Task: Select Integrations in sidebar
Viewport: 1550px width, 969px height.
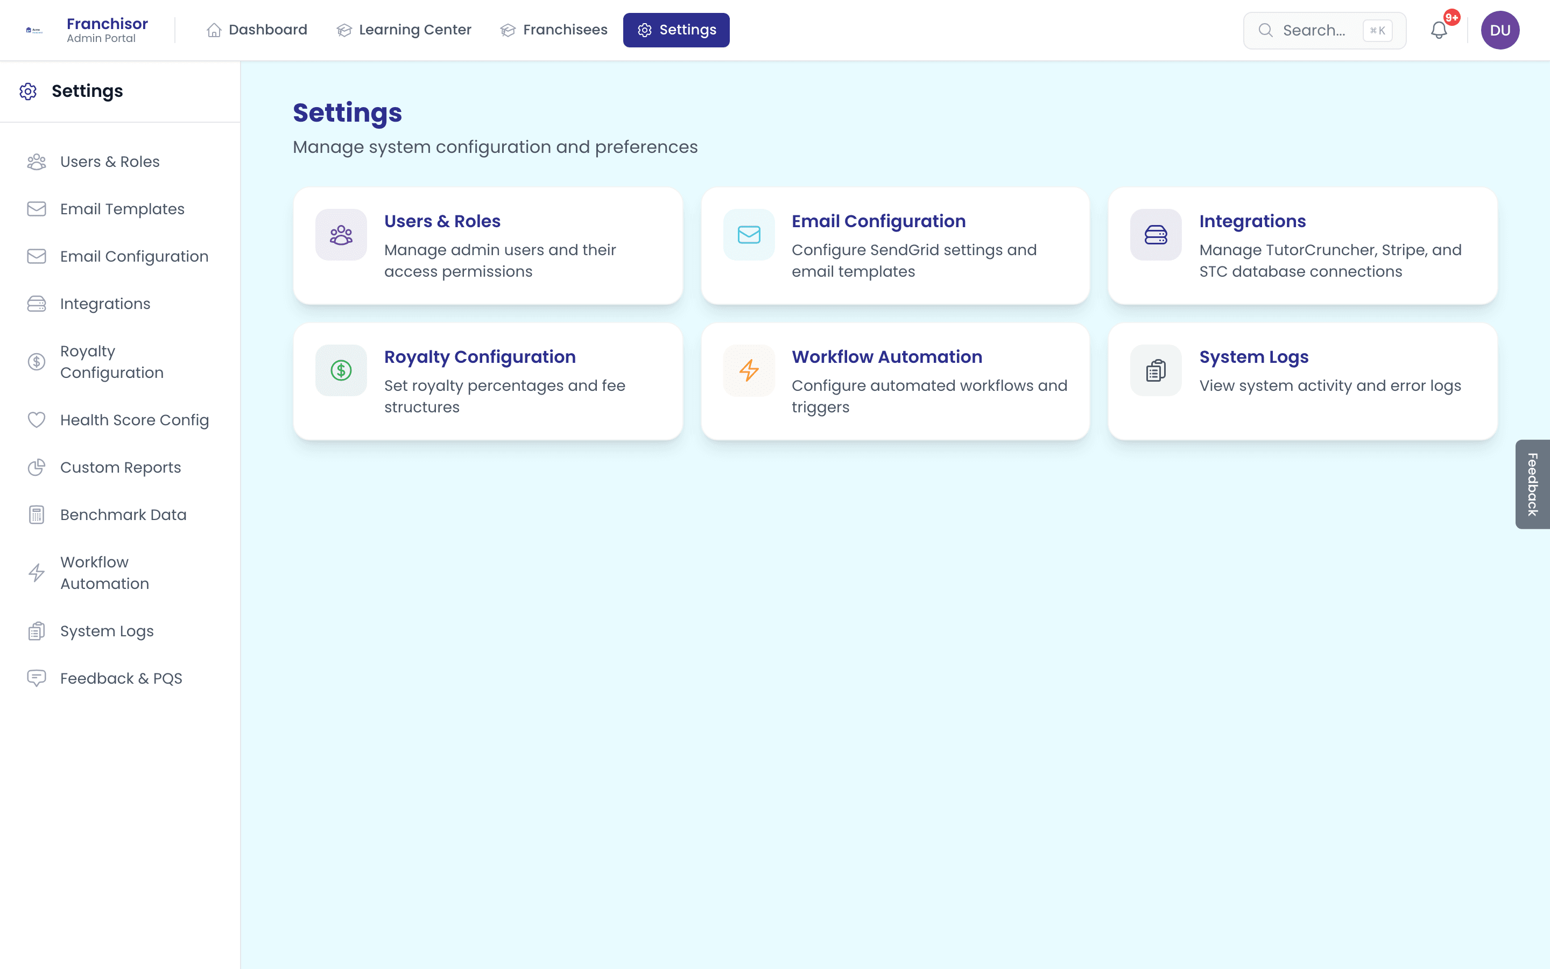Action: [121, 304]
